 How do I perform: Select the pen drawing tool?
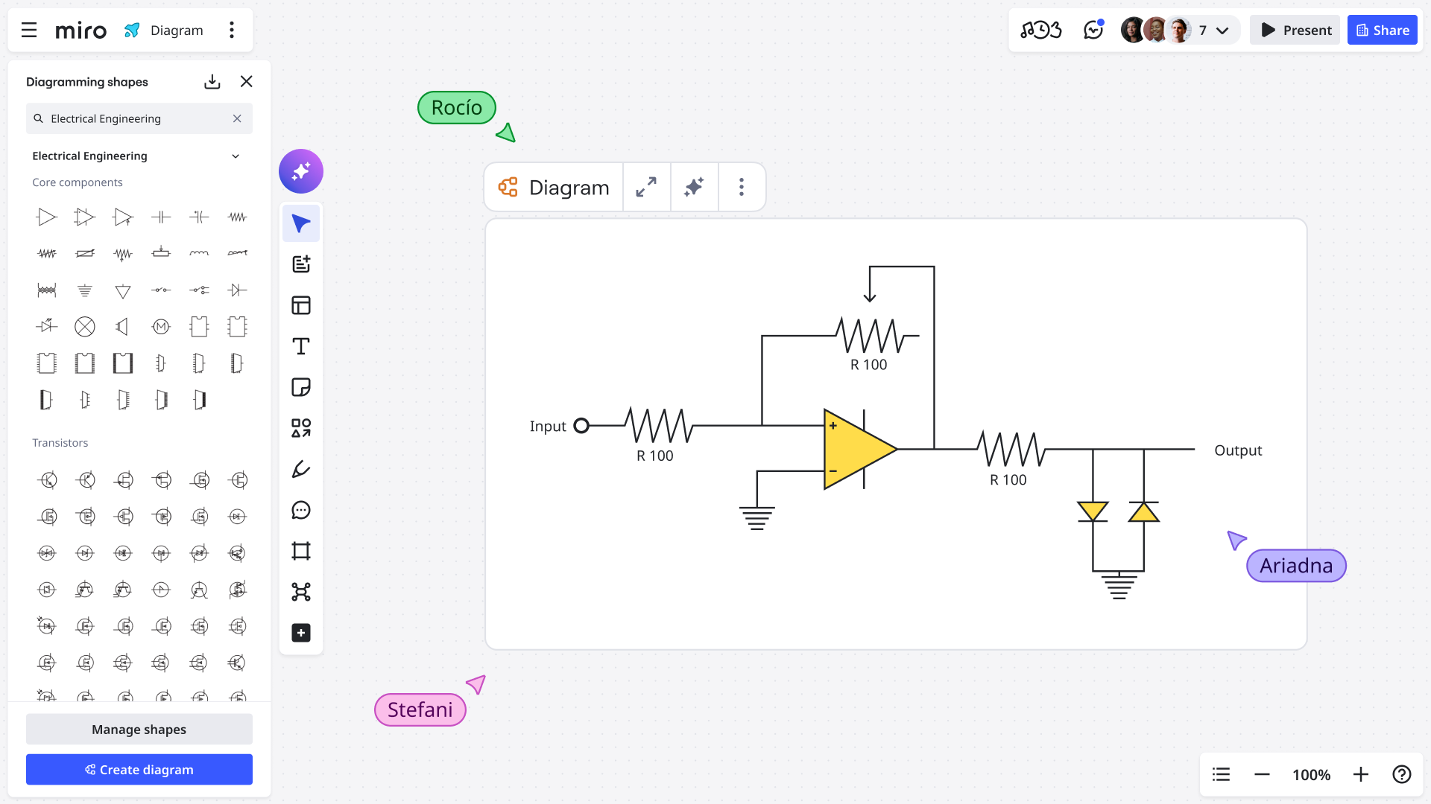coord(301,469)
